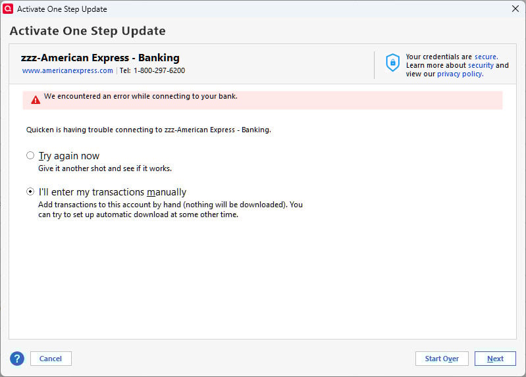Click the Next button
This screenshot has height=377, width=526.
click(x=495, y=359)
